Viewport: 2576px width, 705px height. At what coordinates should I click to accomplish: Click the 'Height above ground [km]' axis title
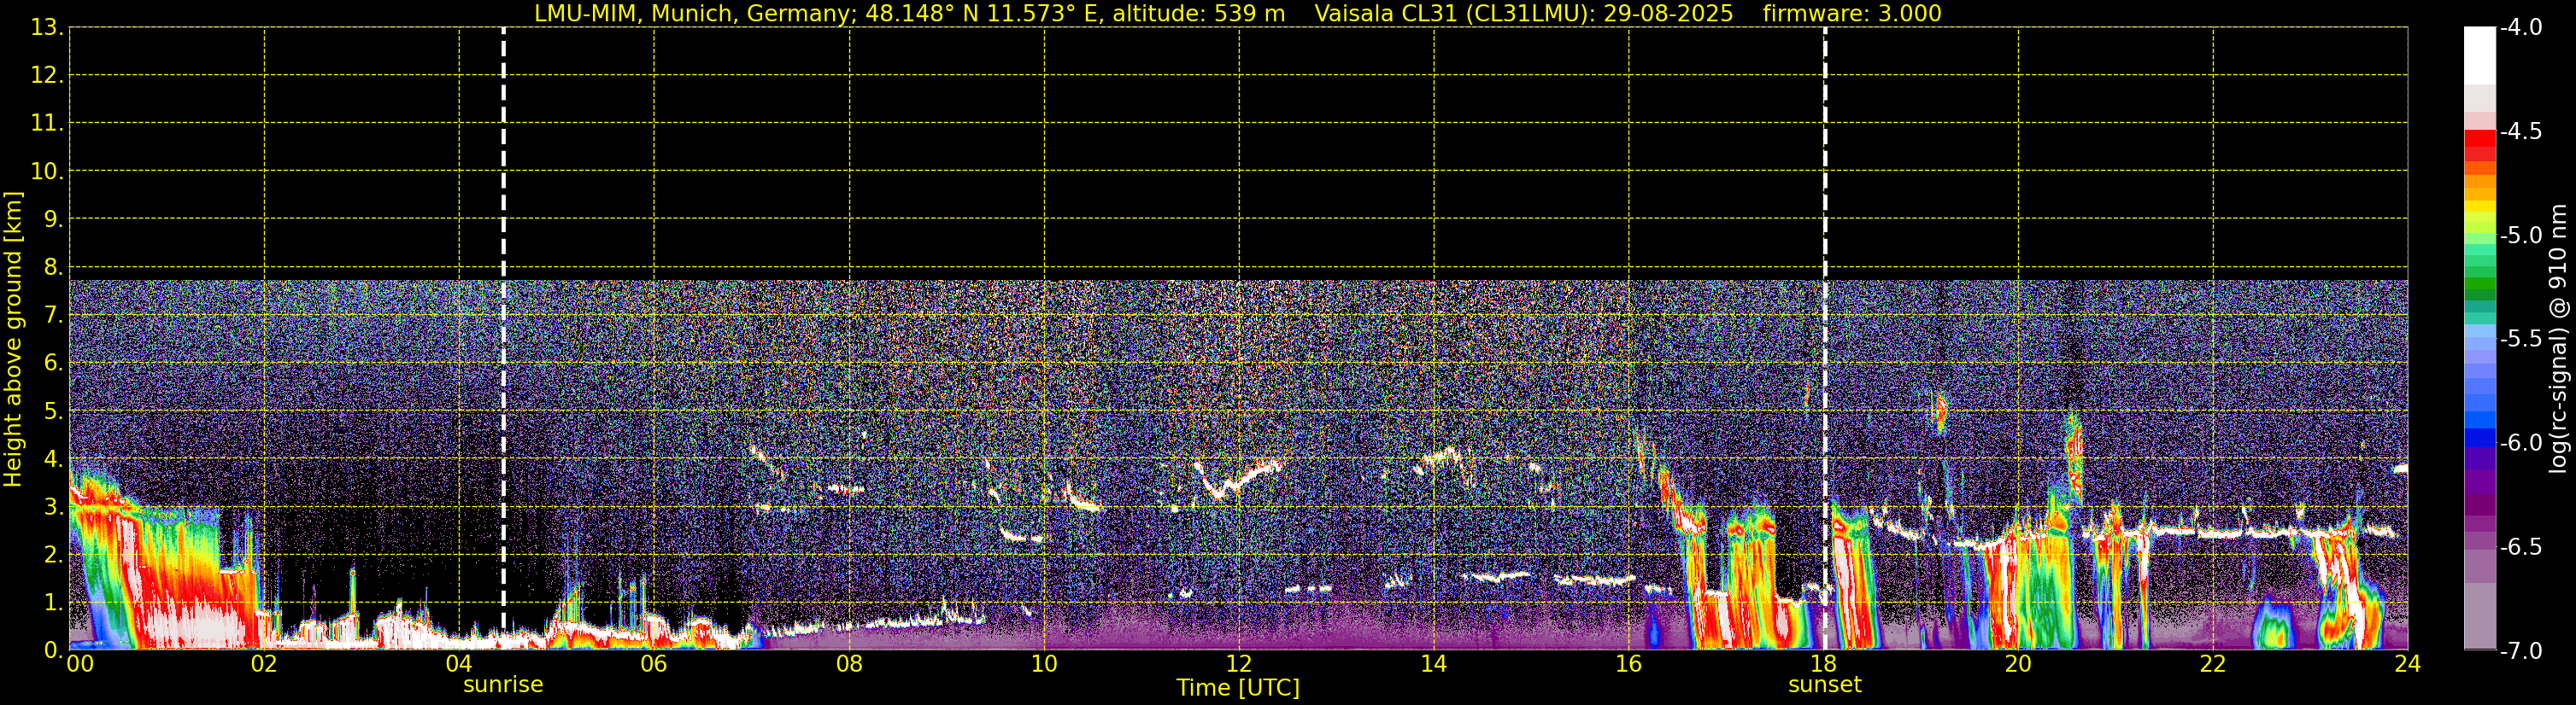tap(13, 340)
